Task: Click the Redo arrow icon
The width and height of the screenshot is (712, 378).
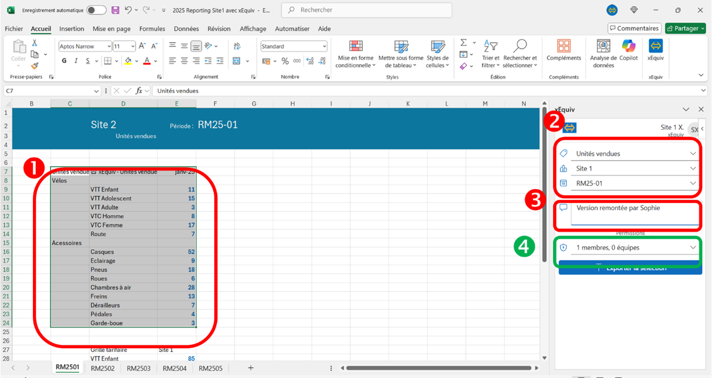Action: pos(147,10)
